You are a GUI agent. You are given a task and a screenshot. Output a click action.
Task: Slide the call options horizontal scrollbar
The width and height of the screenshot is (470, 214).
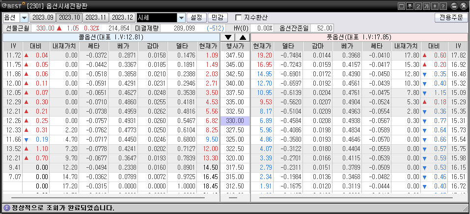click(108, 198)
